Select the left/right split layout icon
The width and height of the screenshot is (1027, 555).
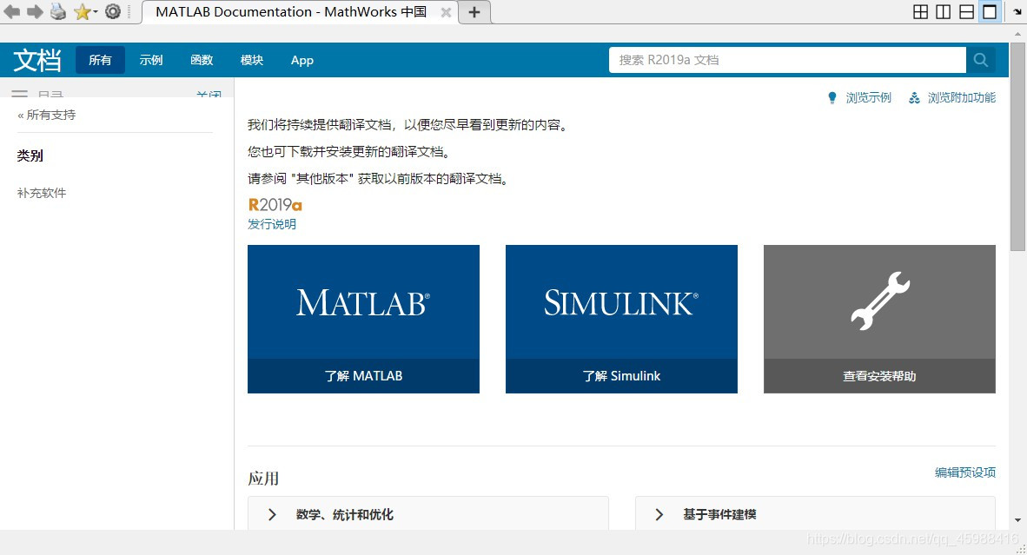coord(944,12)
